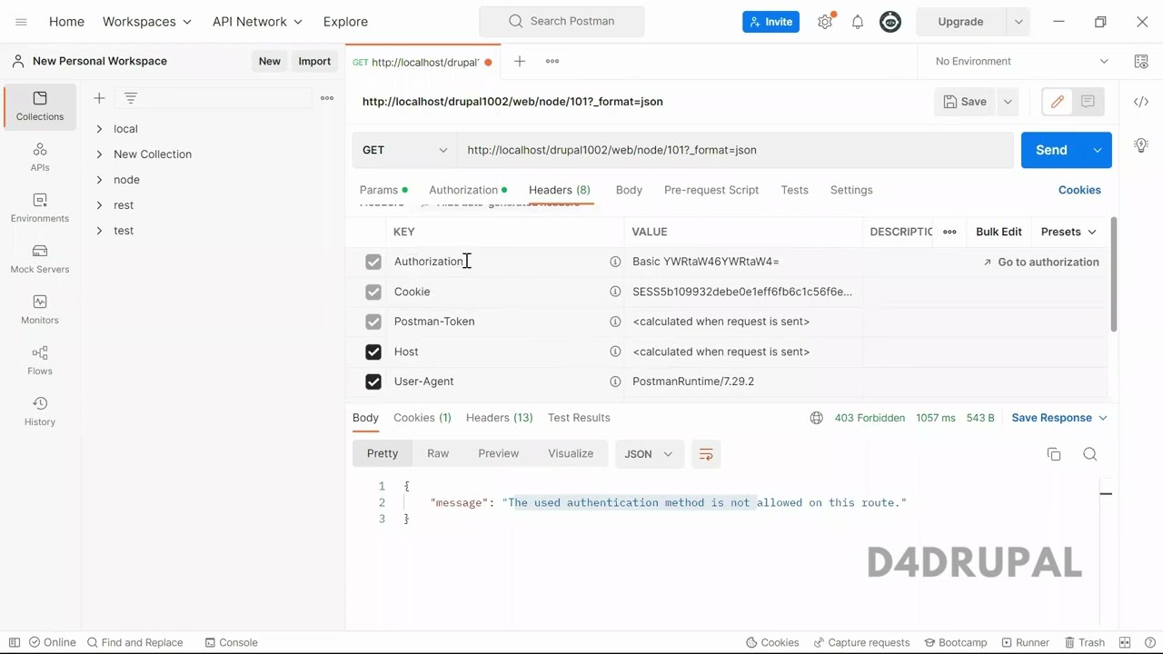
Task: Create a new collection with the plus icon
Action: (x=99, y=98)
